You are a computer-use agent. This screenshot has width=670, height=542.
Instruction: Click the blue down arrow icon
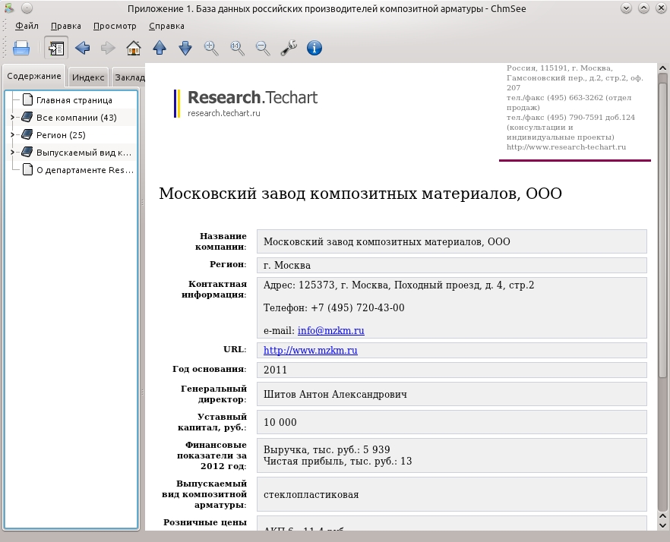click(x=185, y=48)
